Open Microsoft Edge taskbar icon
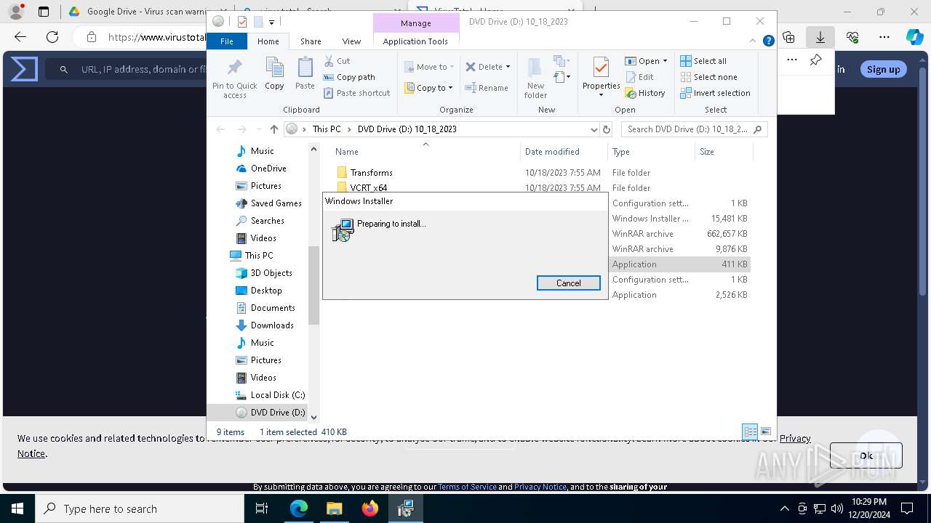This screenshot has width=931, height=523. tap(299, 508)
